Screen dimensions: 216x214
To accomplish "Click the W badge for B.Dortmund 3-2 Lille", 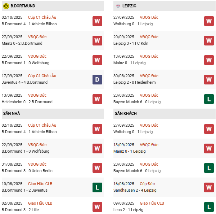I will tap(97, 207).
